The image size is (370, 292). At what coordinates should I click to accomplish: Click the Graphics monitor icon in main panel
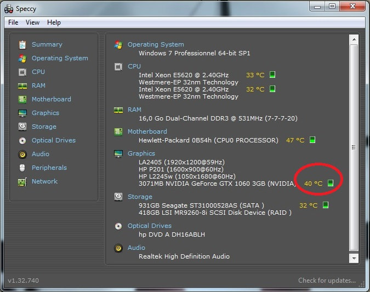pos(118,154)
